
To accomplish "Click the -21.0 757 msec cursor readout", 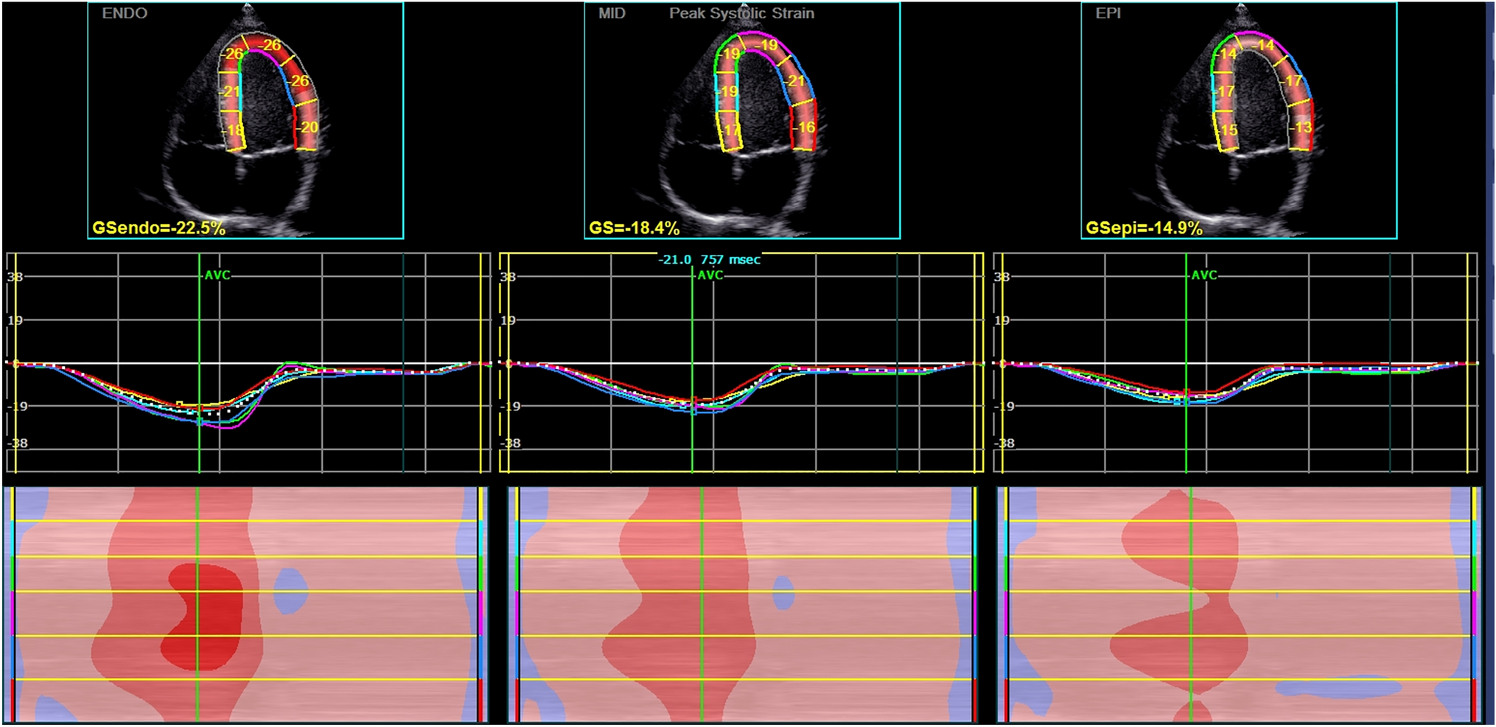I will pos(709,259).
